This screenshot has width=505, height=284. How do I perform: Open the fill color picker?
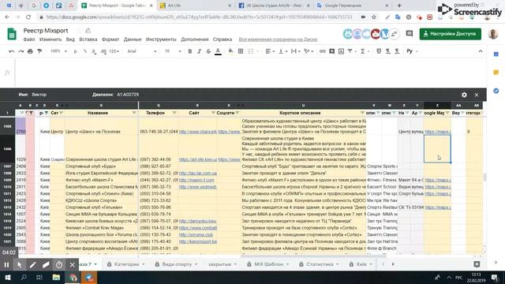click(x=230, y=51)
